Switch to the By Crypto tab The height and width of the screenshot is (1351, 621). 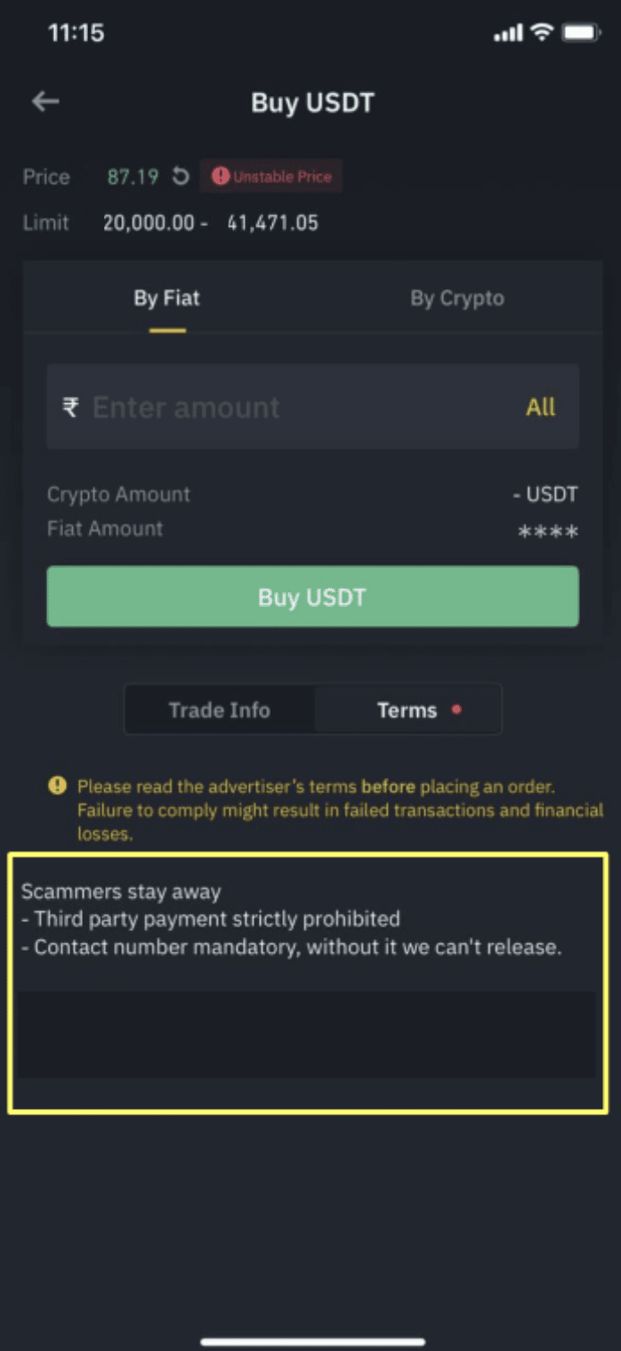tap(456, 298)
